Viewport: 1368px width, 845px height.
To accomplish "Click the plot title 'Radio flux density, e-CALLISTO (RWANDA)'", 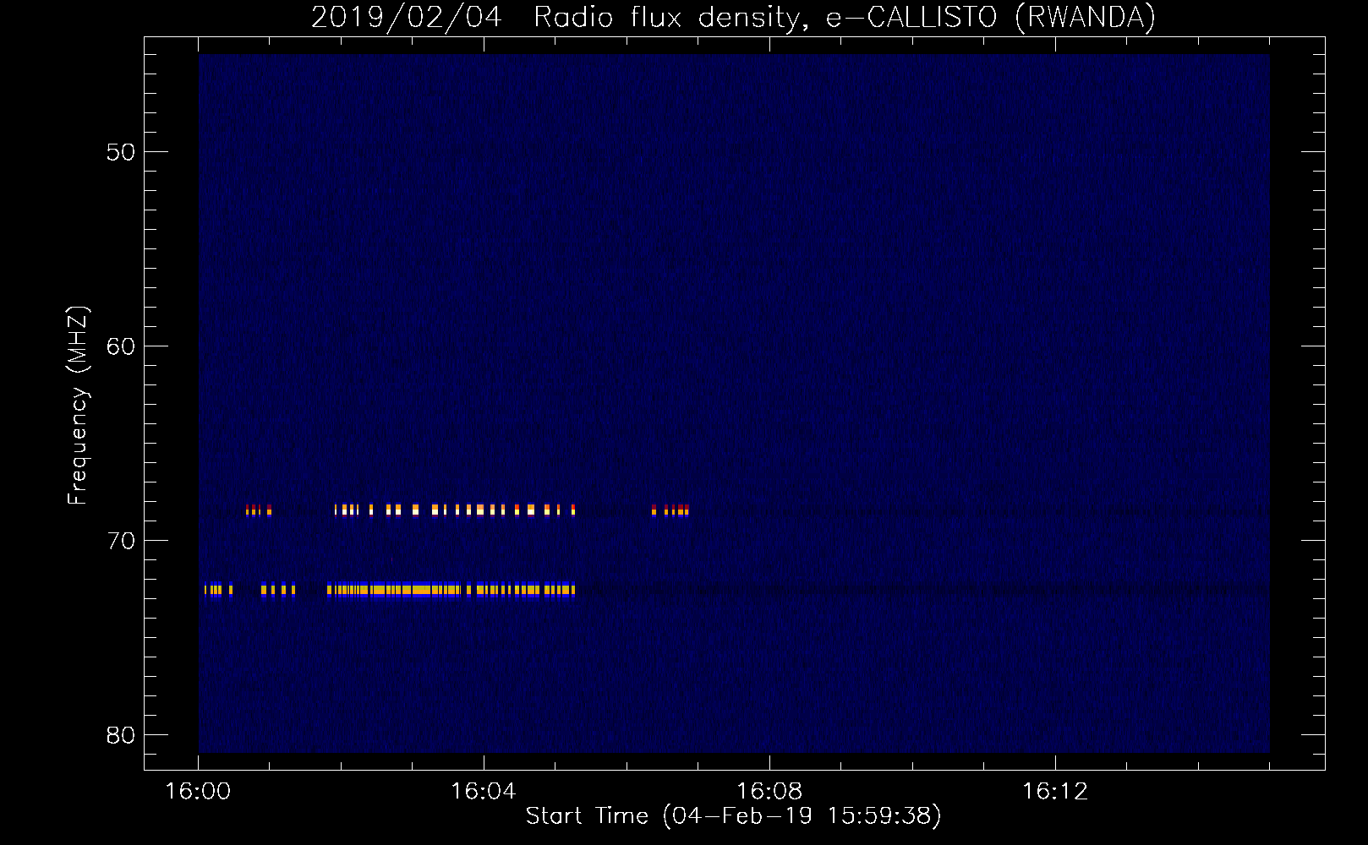I will pyautogui.click(x=845, y=17).
